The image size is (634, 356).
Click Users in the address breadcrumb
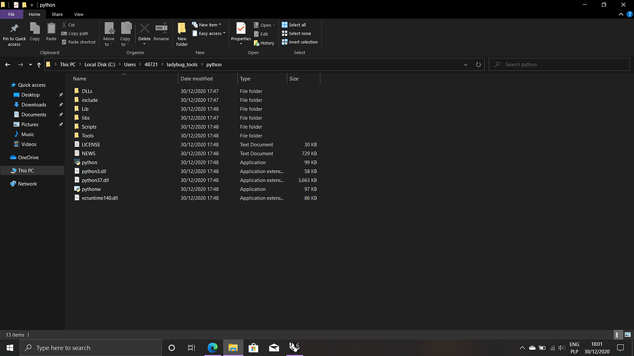pos(130,64)
